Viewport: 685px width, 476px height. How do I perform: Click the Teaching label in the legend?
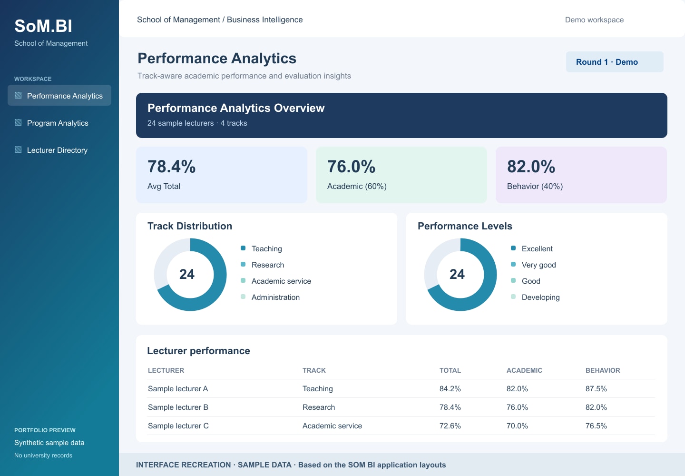(267, 248)
